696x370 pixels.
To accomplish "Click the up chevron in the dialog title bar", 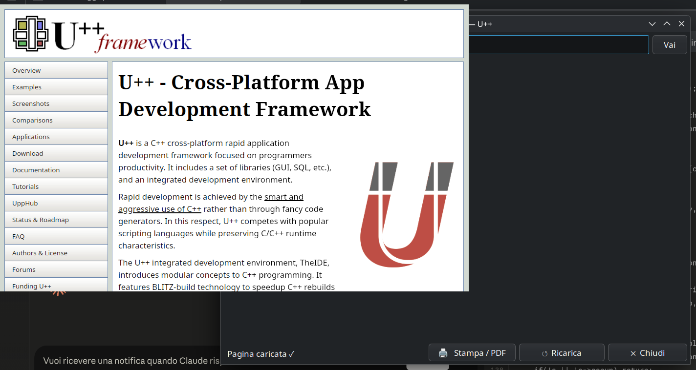I will point(667,24).
